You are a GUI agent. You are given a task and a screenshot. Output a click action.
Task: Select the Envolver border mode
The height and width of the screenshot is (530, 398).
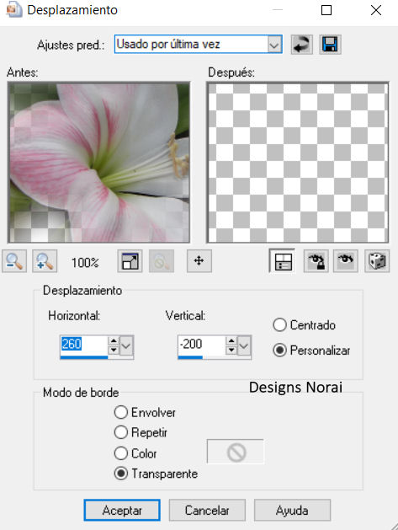[121, 412]
